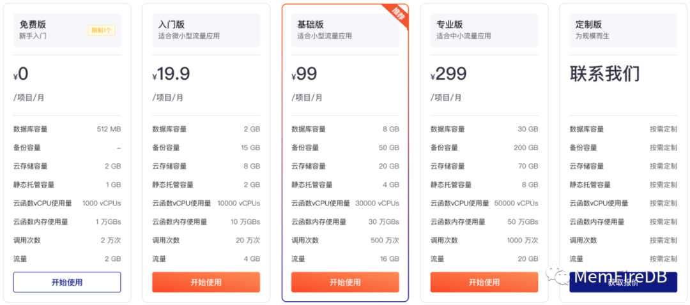
Task: Start using the 免费版 plan
Action: (67, 282)
